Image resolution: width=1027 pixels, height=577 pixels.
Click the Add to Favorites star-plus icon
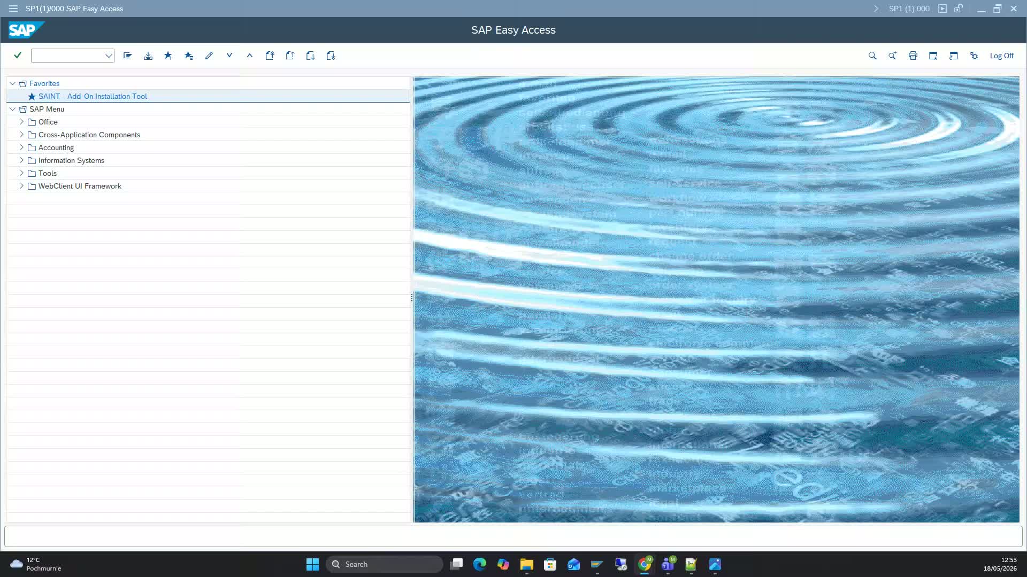[x=168, y=56]
